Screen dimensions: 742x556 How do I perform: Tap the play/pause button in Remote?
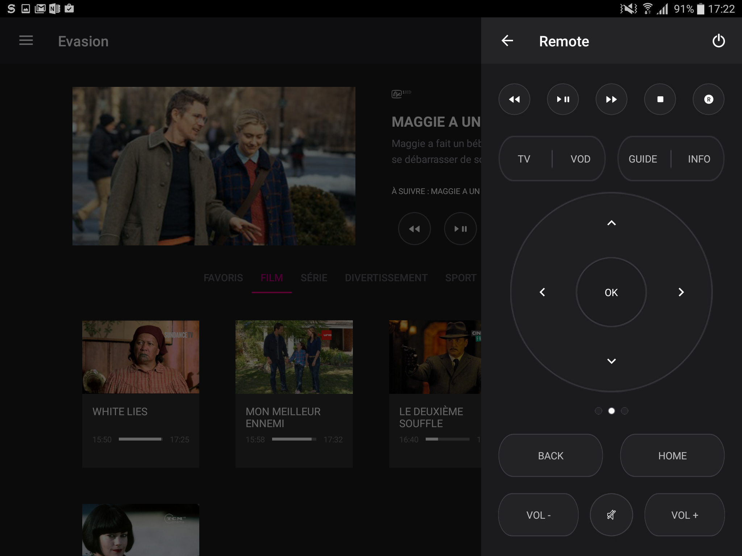[563, 99]
